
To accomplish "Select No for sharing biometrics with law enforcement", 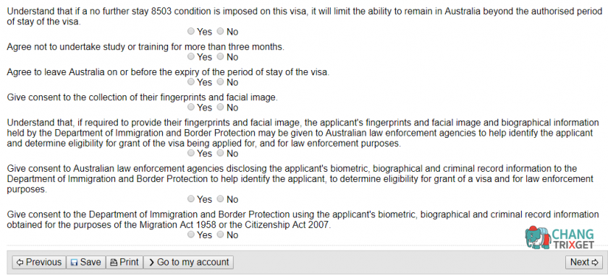I will 220,153.
